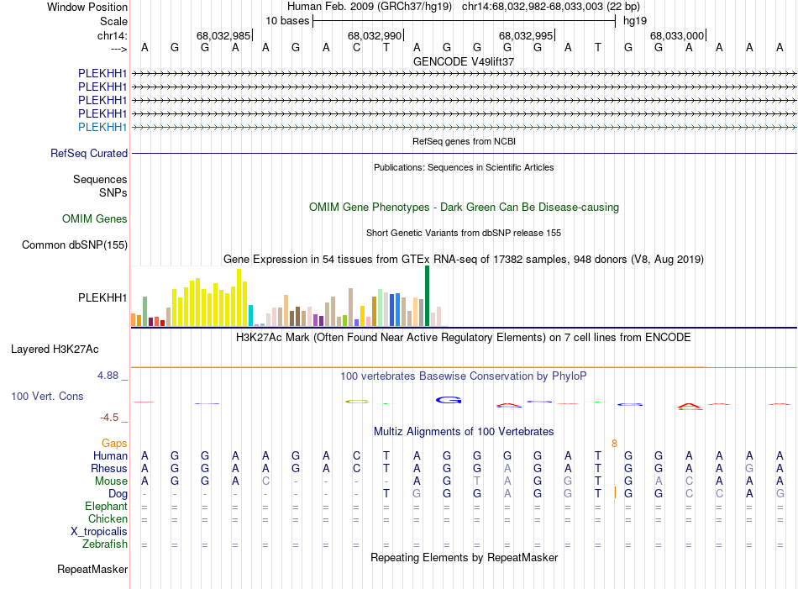This screenshot has width=798, height=589.
Task: Open the RepeatMasker track label
Action: click(92, 570)
